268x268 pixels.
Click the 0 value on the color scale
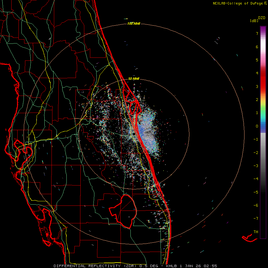pos(257,126)
